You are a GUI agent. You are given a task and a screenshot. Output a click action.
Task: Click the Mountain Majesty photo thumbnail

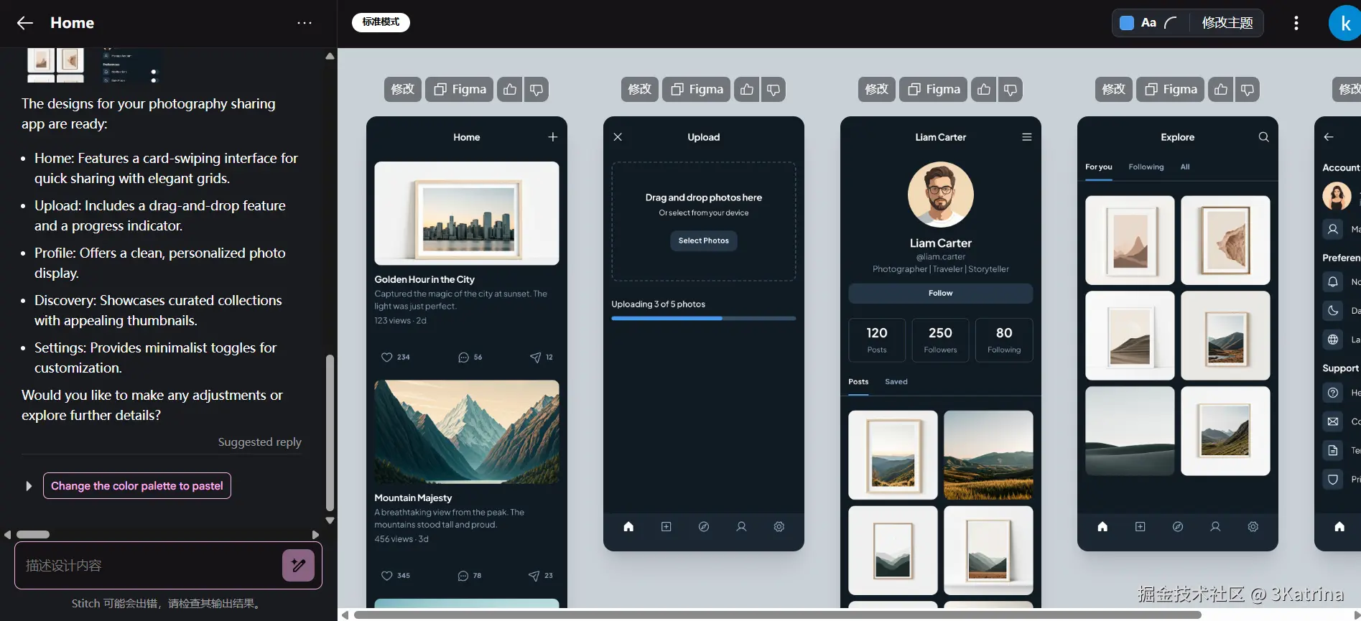[467, 431]
